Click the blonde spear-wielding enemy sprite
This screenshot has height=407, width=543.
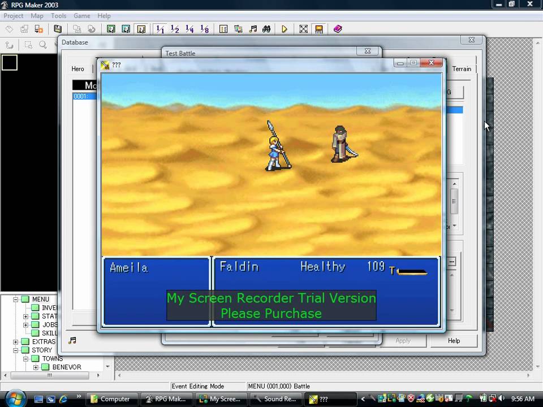click(x=278, y=146)
